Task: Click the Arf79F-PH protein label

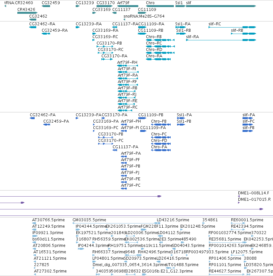Action: point(131,121)
